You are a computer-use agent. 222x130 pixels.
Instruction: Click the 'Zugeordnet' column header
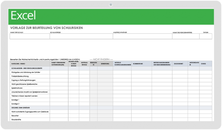coord(180,64)
